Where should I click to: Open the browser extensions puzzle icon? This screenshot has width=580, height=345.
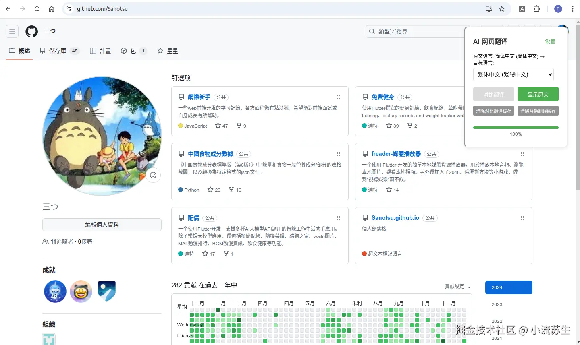point(538,8)
